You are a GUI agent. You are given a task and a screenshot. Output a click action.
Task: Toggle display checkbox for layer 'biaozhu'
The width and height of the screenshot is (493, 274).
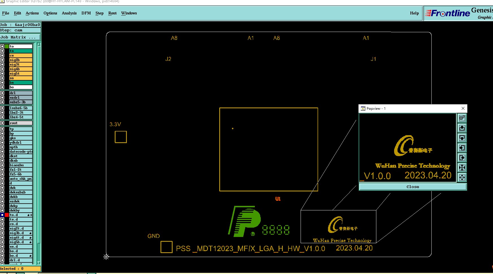tap(2, 165)
